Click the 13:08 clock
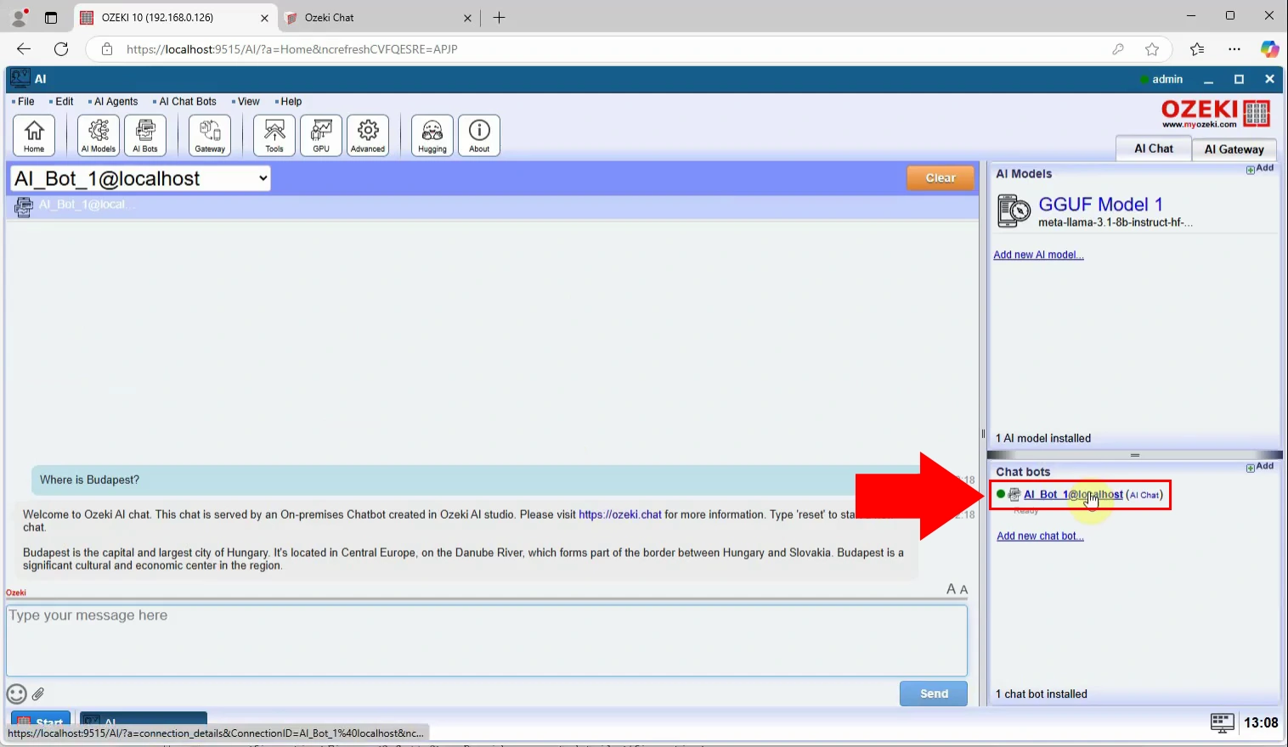Image resolution: width=1288 pixels, height=747 pixels. pos(1261,722)
